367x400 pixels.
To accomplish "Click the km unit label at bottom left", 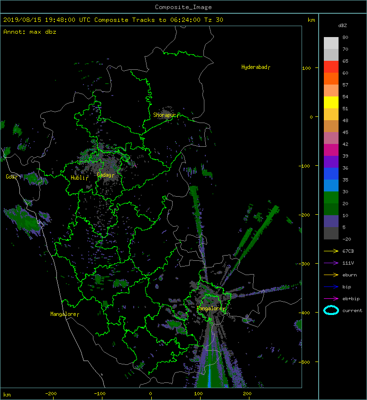I will pos(7,395).
